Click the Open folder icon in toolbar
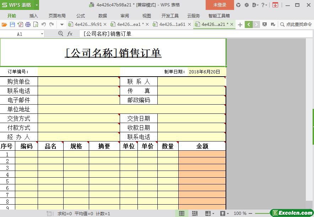 [4, 24]
